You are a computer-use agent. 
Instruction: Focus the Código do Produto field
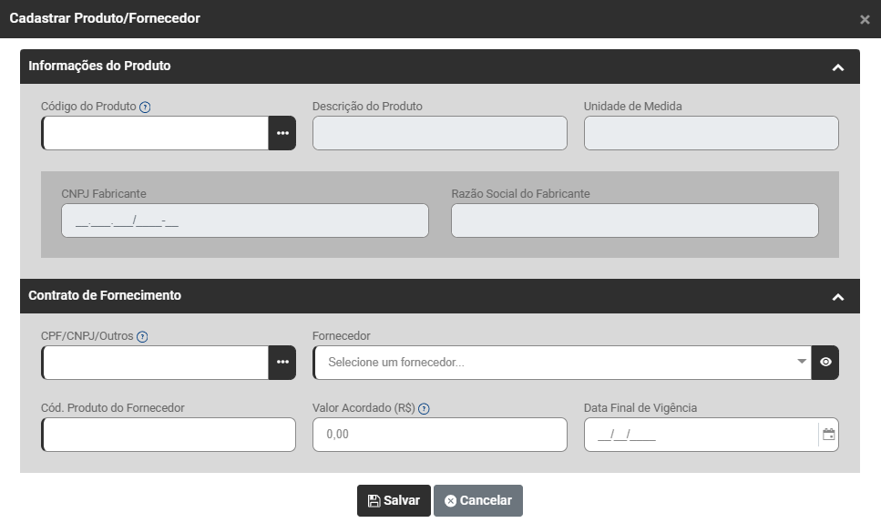point(155,133)
